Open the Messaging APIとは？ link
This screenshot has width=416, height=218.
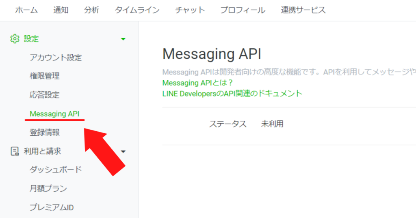[198, 83]
